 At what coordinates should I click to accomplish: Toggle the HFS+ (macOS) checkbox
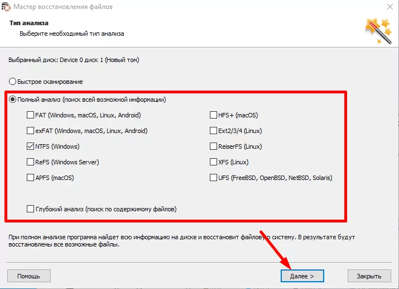click(213, 116)
